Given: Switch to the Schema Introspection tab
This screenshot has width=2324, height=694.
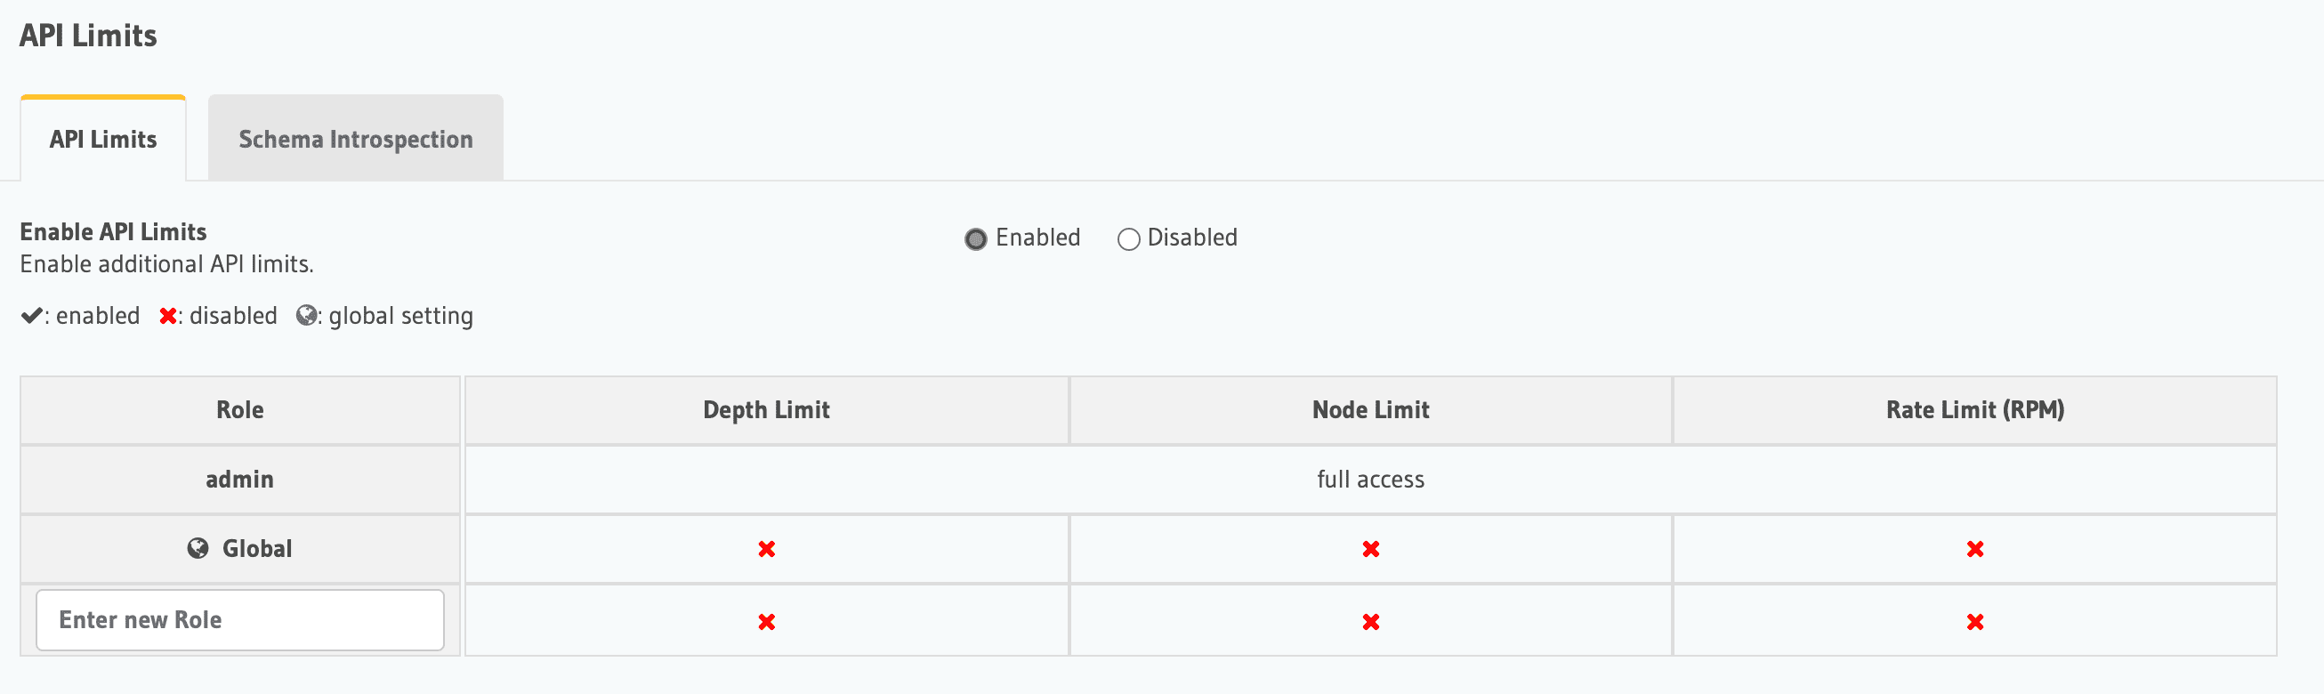Looking at the screenshot, I should [354, 138].
